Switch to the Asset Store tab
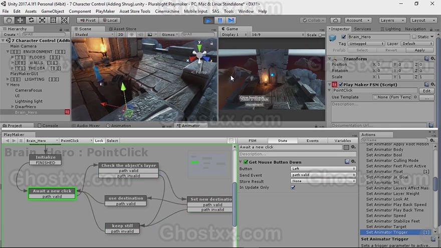Screen dimensions: 441x248 coord(122,29)
